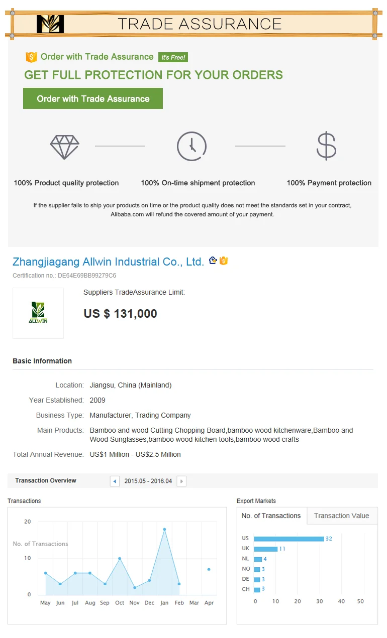Click the October data point on transactions chart
Image resolution: width=387 pixels, height=638 pixels.
click(120, 558)
